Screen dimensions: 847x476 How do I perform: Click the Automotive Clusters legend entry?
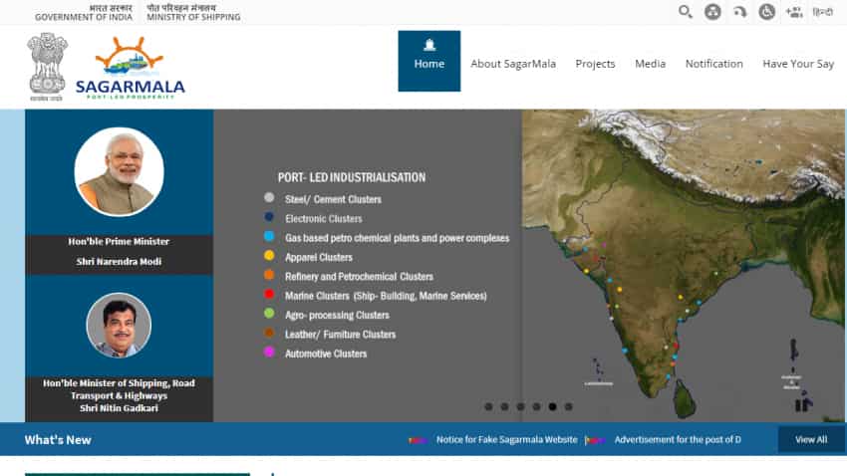click(326, 355)
